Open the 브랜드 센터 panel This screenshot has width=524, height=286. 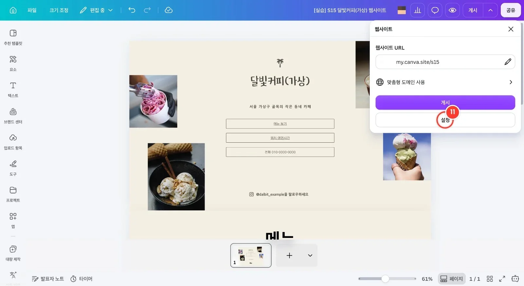point(13,116)
